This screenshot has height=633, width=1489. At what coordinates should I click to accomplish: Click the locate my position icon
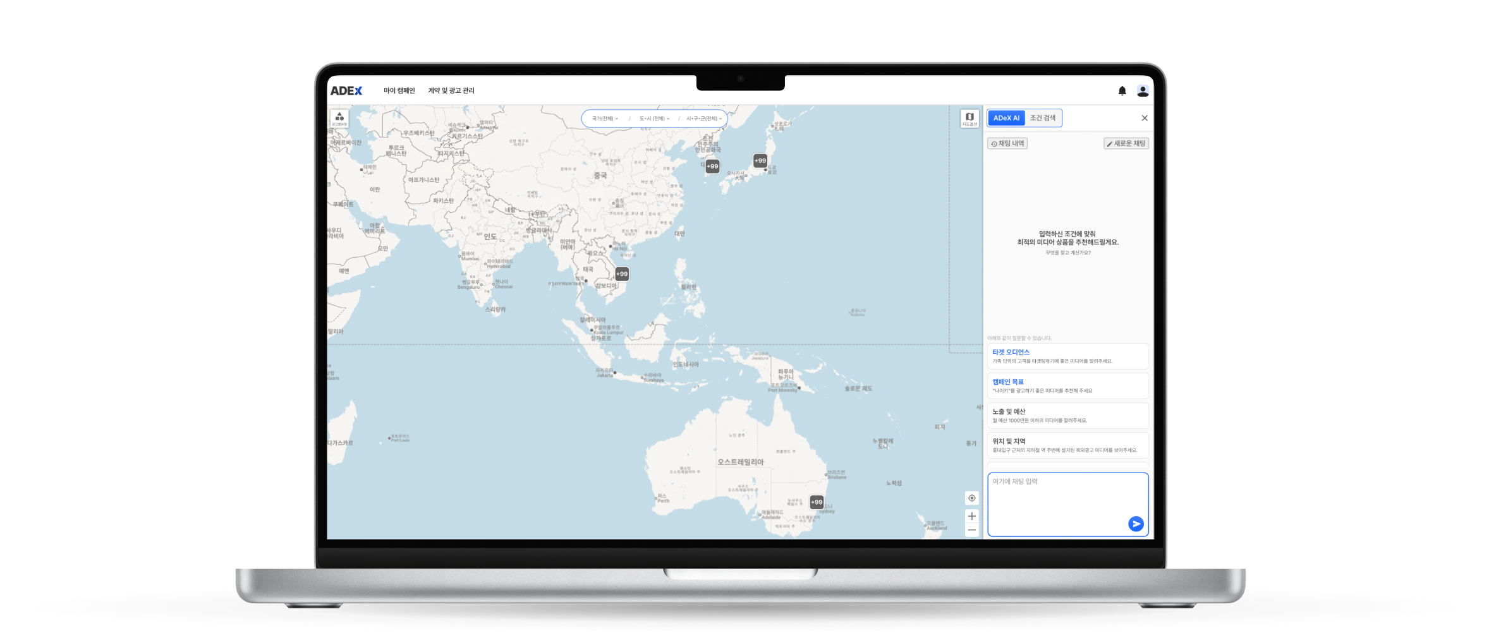pos(971,498)
